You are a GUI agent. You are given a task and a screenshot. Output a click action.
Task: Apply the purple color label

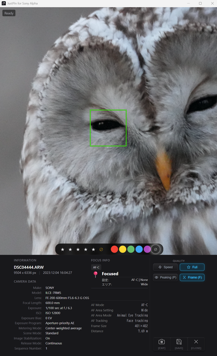[x=147, y=249]
